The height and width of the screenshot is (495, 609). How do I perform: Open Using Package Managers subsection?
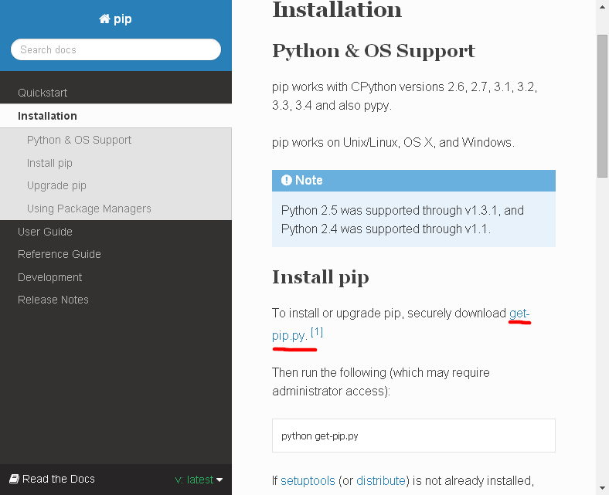(89, 209)
